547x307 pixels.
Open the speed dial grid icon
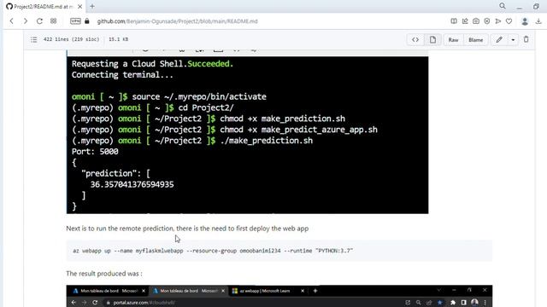point(53,21)
